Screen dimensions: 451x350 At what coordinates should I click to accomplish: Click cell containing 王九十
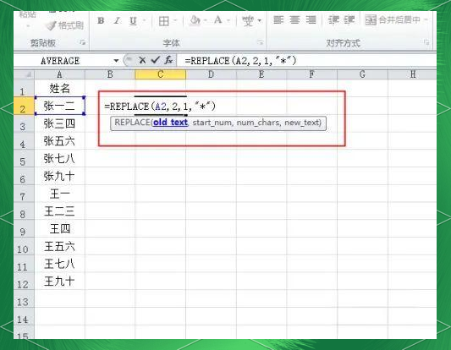[x=59, y=282]
